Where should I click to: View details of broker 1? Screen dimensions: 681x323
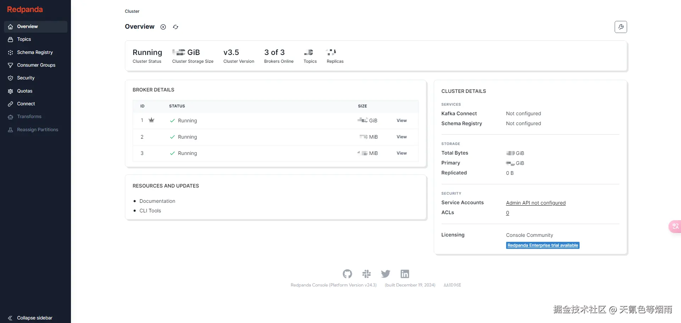[402, 121]
